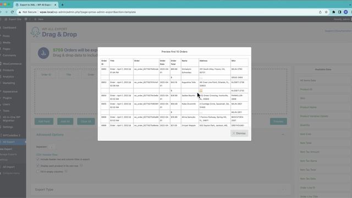
Task: Open the New menu in the admin bar
Action: (39, 19)
